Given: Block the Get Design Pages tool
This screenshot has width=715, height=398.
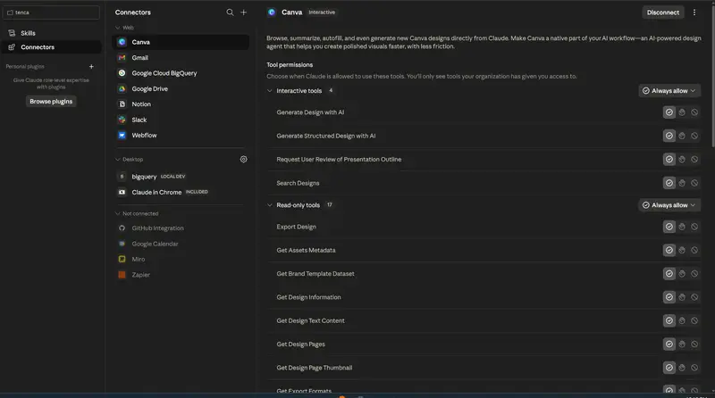Looking at the screenshot, I should (x=694, y=344).
